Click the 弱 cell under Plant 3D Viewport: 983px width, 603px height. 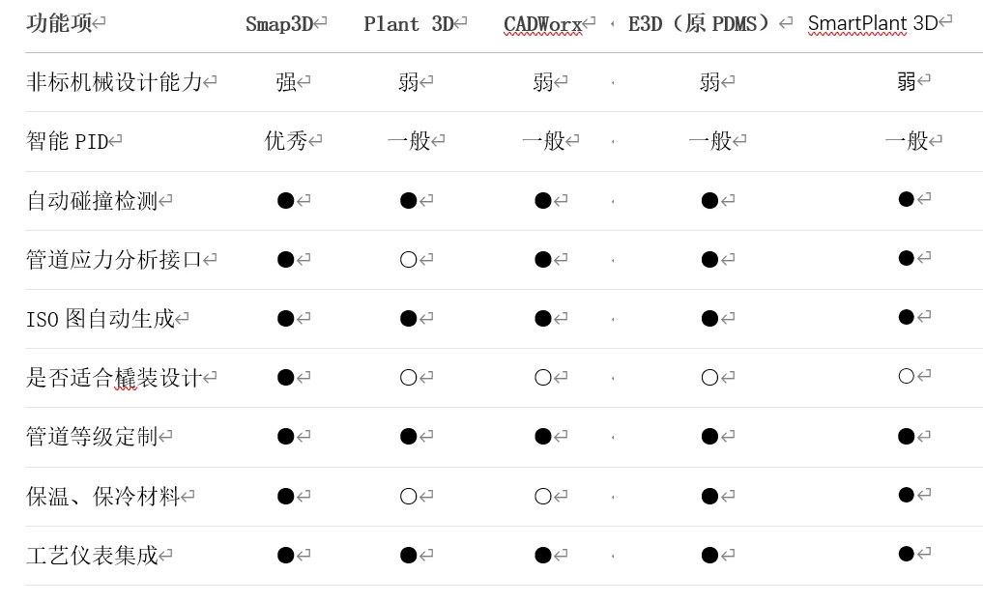(x=408, y=83)
